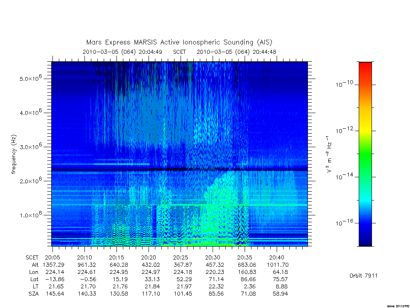Image resolution: width=410 pixels, height=308 pixels.
Task: Click the 20:05 time tick label
Action: point(52,257)
